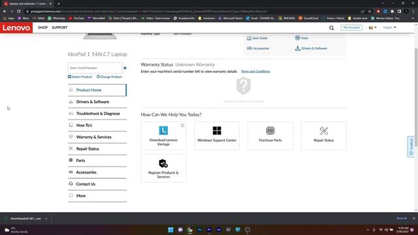This screenshot has width=418, height=235.
Task: Click Register Products & Services tile
Action: pyautogui.click(x=163, y=168)
